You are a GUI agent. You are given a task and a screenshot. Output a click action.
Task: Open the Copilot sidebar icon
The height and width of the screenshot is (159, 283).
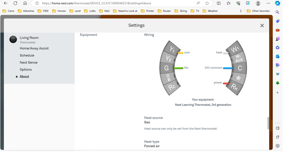coord(278,3)
